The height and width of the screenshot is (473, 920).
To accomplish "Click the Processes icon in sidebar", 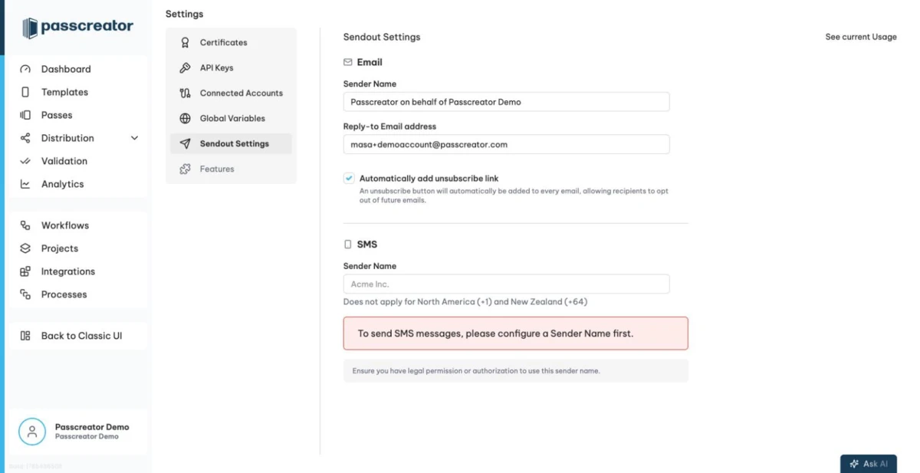I will tap(25, 294).
